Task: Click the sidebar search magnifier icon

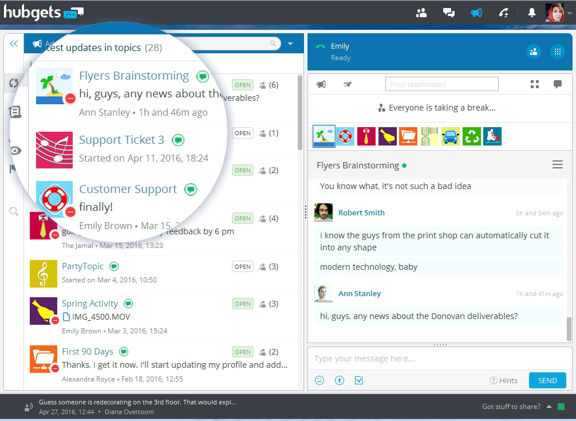Action: [x=14, y=211]
